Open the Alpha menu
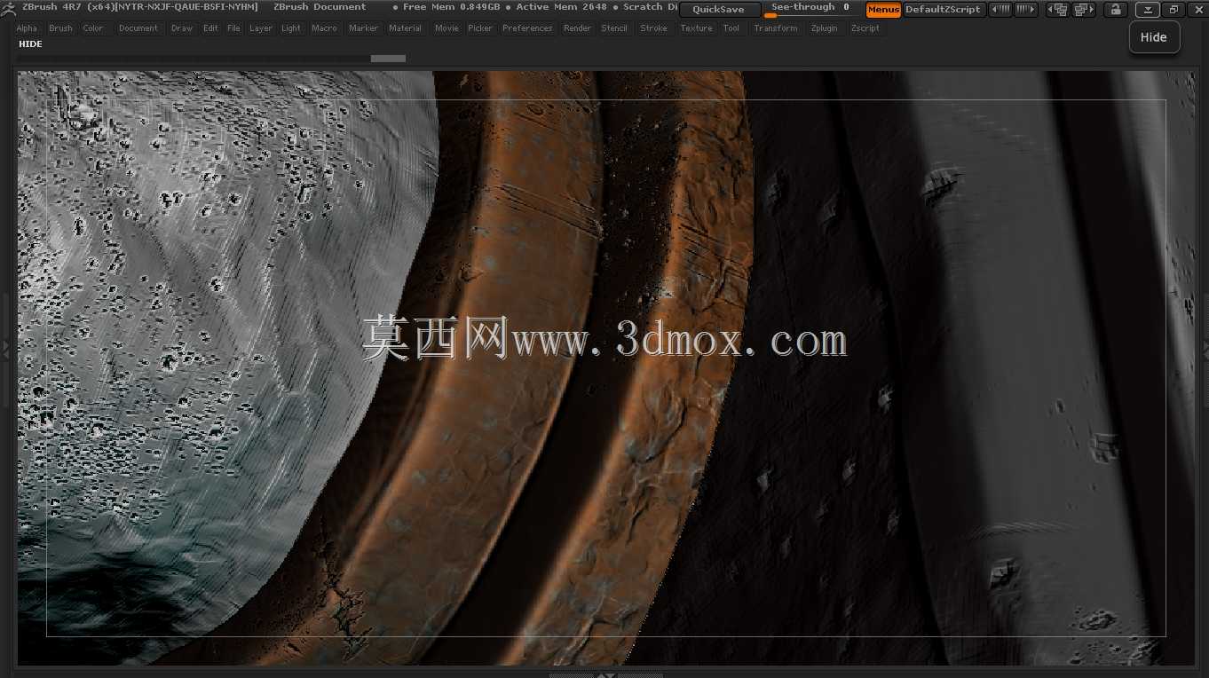 pos(28,28)
